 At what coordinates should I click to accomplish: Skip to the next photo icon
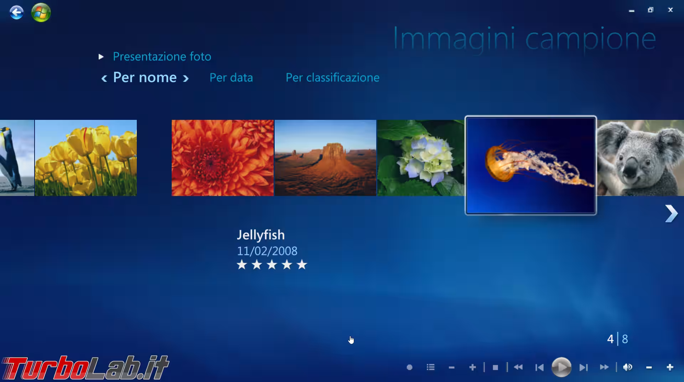[584, 367]
